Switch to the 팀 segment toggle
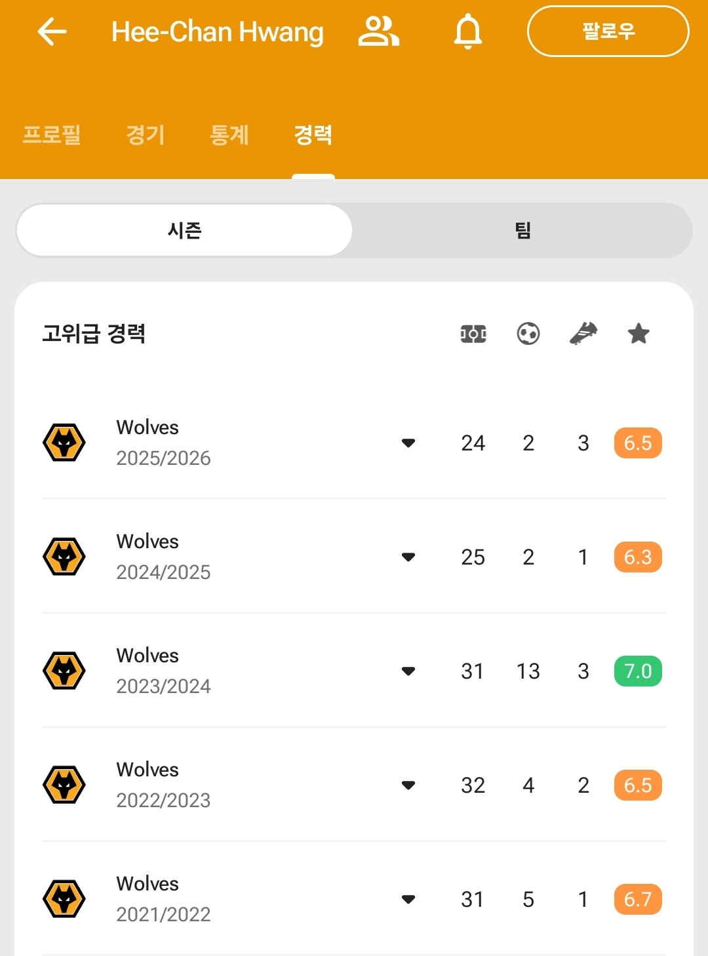708x956 pixels. point(522,230)
